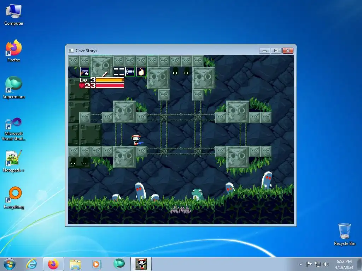Click Quote, the red-capped player character

[136, 140]
